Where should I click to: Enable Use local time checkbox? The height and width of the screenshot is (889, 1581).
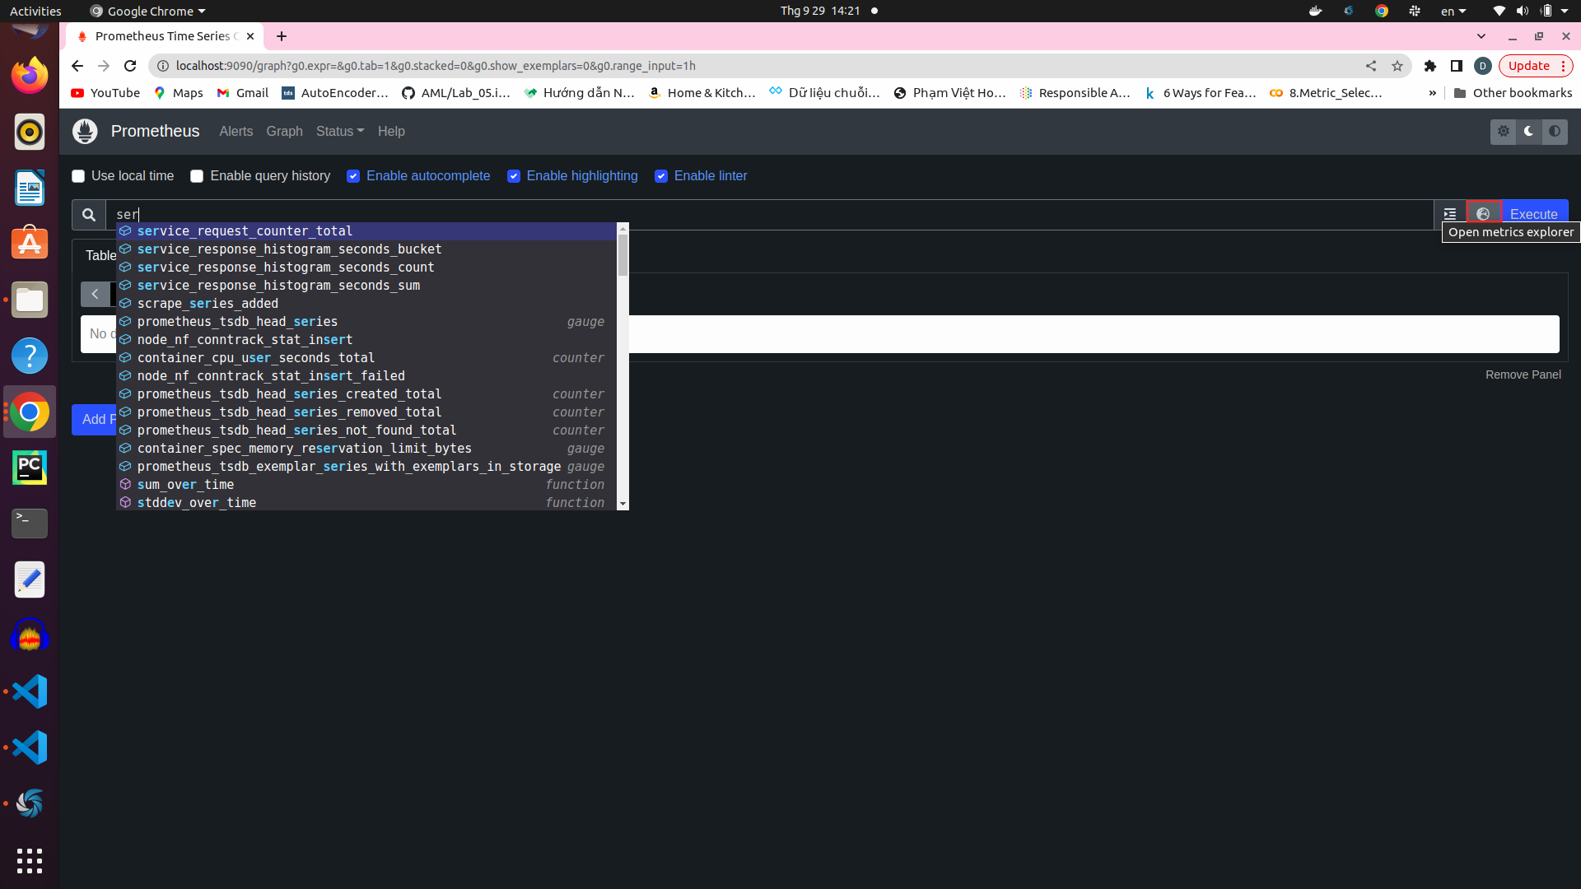click(78, 176)
